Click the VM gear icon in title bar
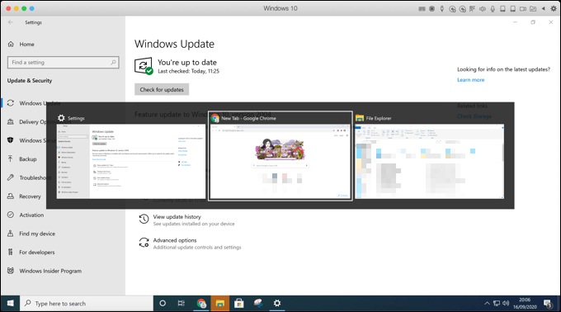 pos(553,8)
